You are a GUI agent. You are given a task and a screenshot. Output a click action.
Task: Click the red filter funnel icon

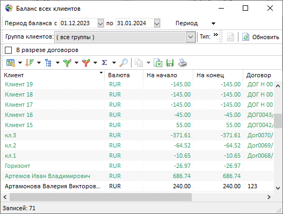click(86, 63)
